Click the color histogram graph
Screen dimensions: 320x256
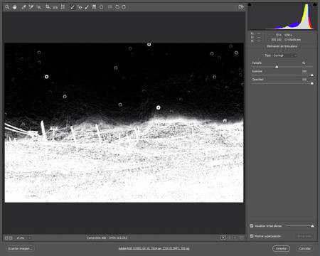tap(282, 16)
